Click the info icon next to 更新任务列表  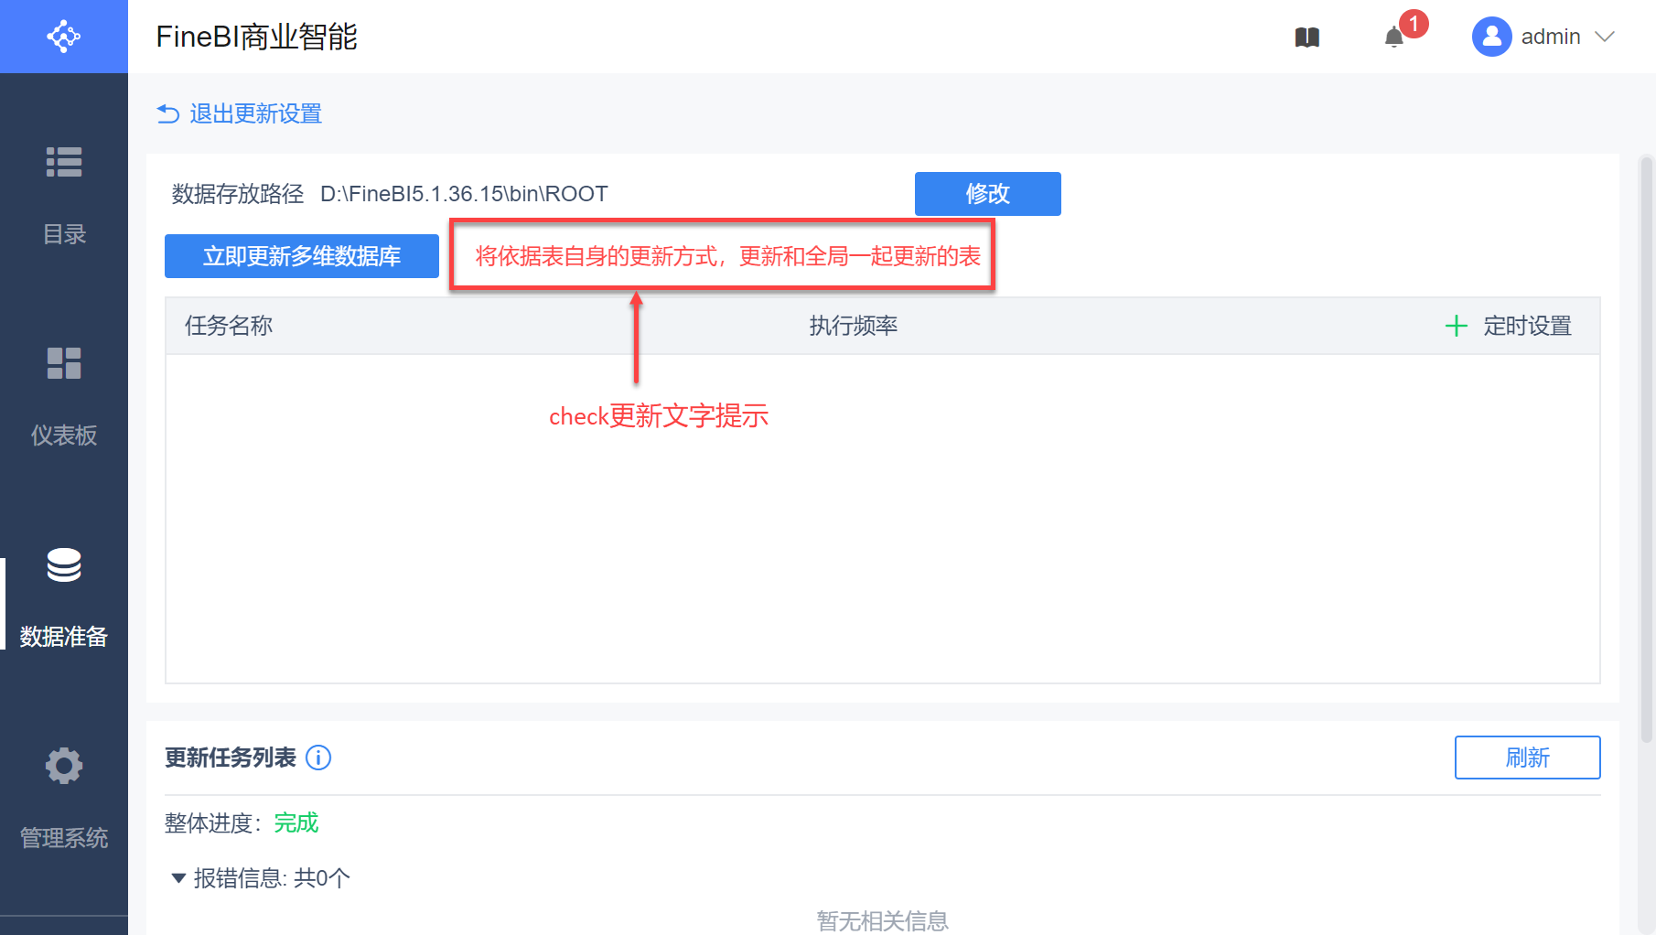318,758
